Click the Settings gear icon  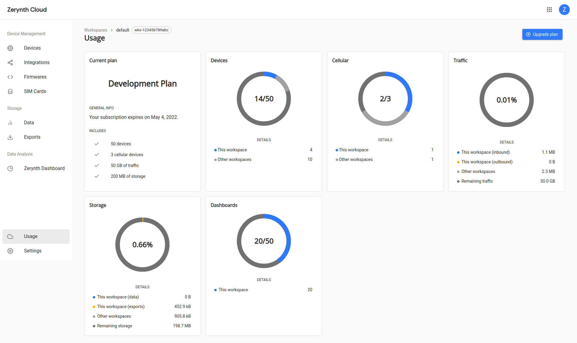(x=10, y=251)
